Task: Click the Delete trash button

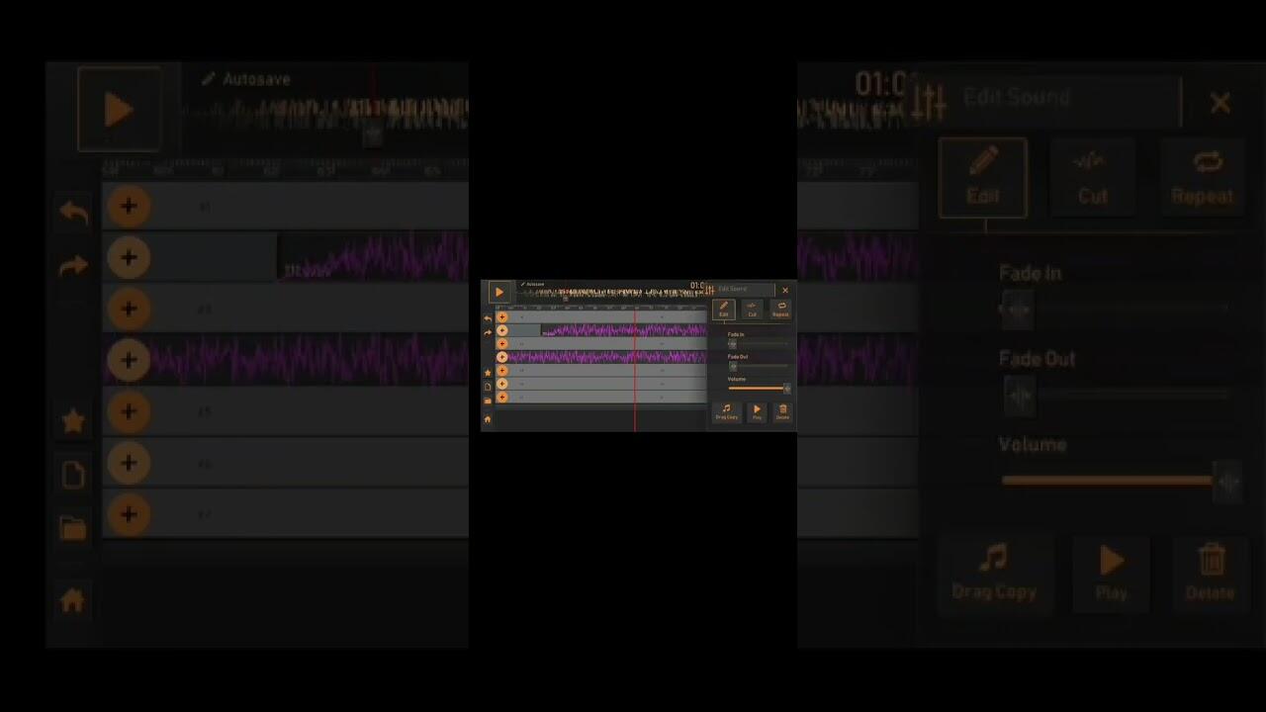Action: click(x=782, y=411)
